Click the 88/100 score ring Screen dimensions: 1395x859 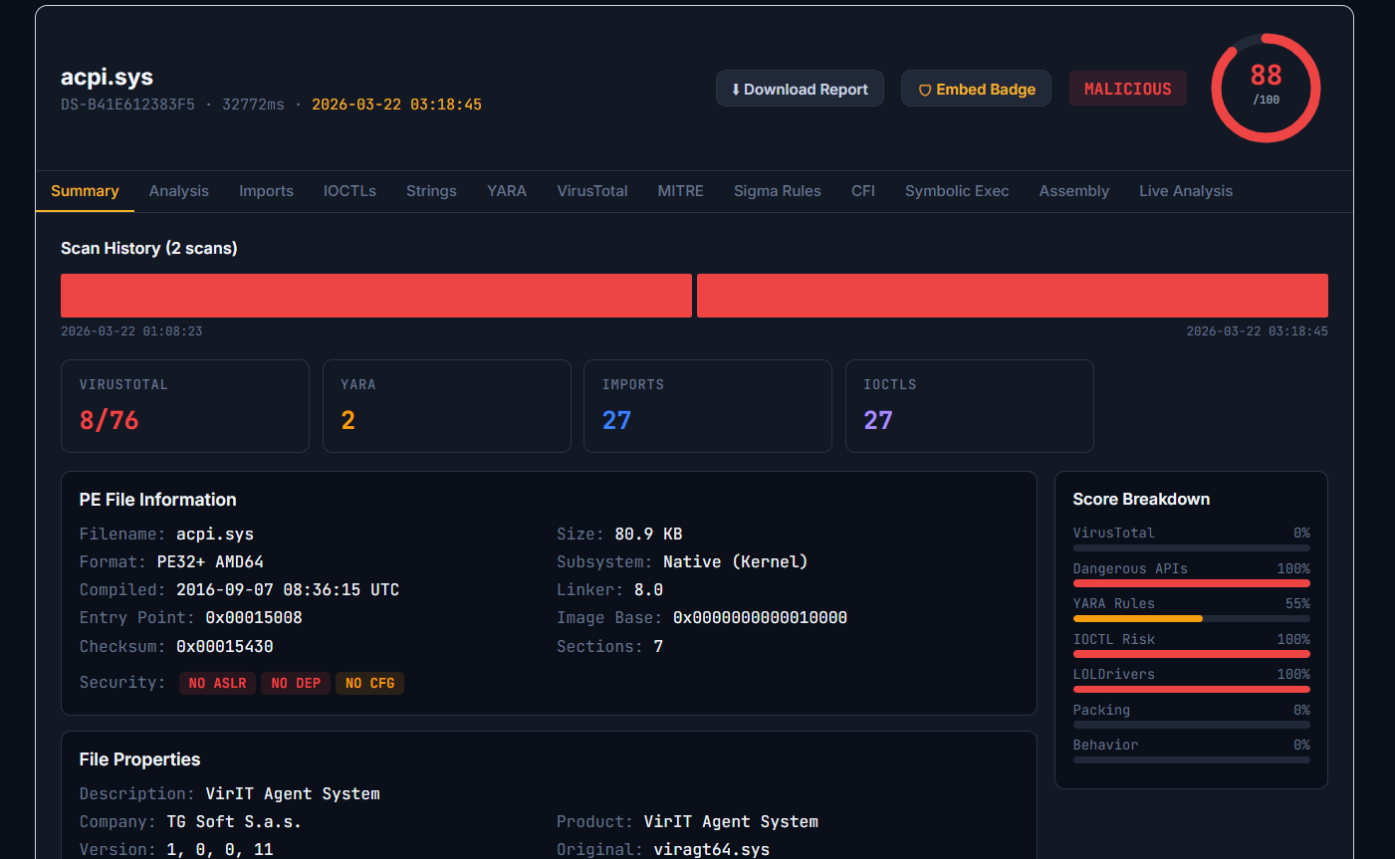[x=1266, y=88]
